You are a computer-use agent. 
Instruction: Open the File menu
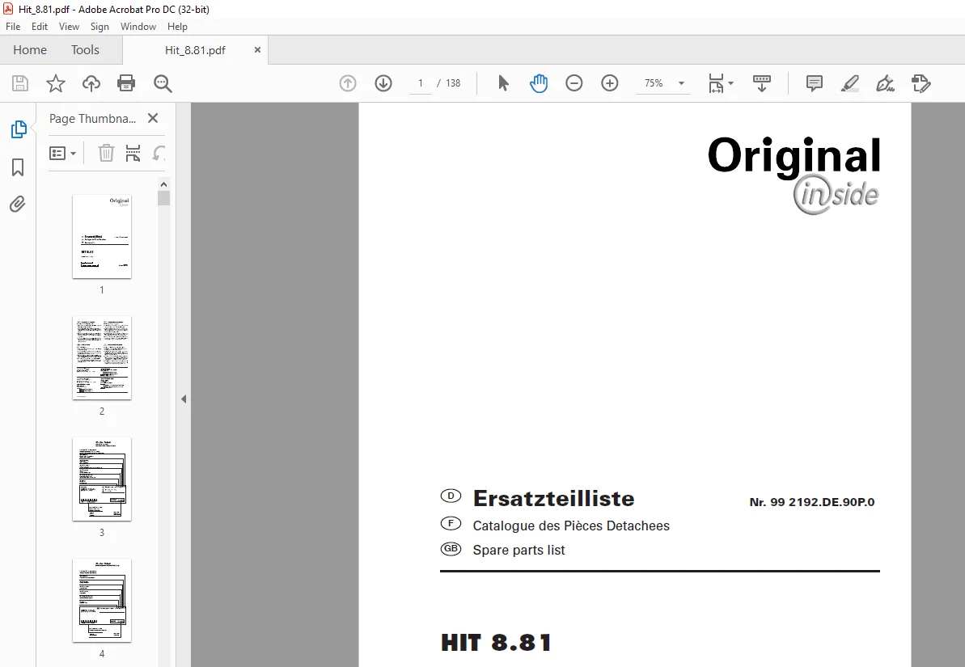(x=13, y=27)
